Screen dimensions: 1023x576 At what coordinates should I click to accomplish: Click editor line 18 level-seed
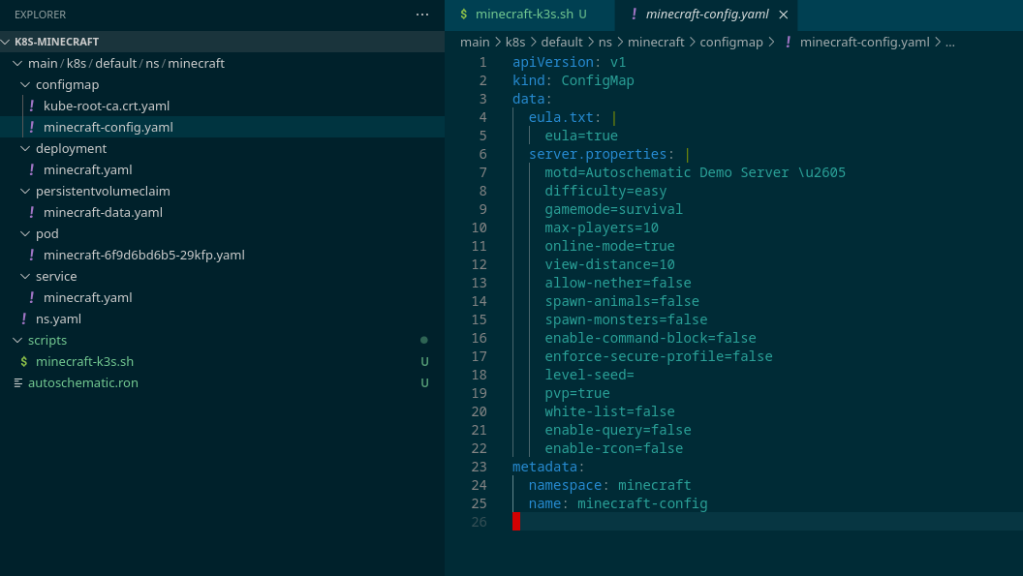click(x=589, y=375)
